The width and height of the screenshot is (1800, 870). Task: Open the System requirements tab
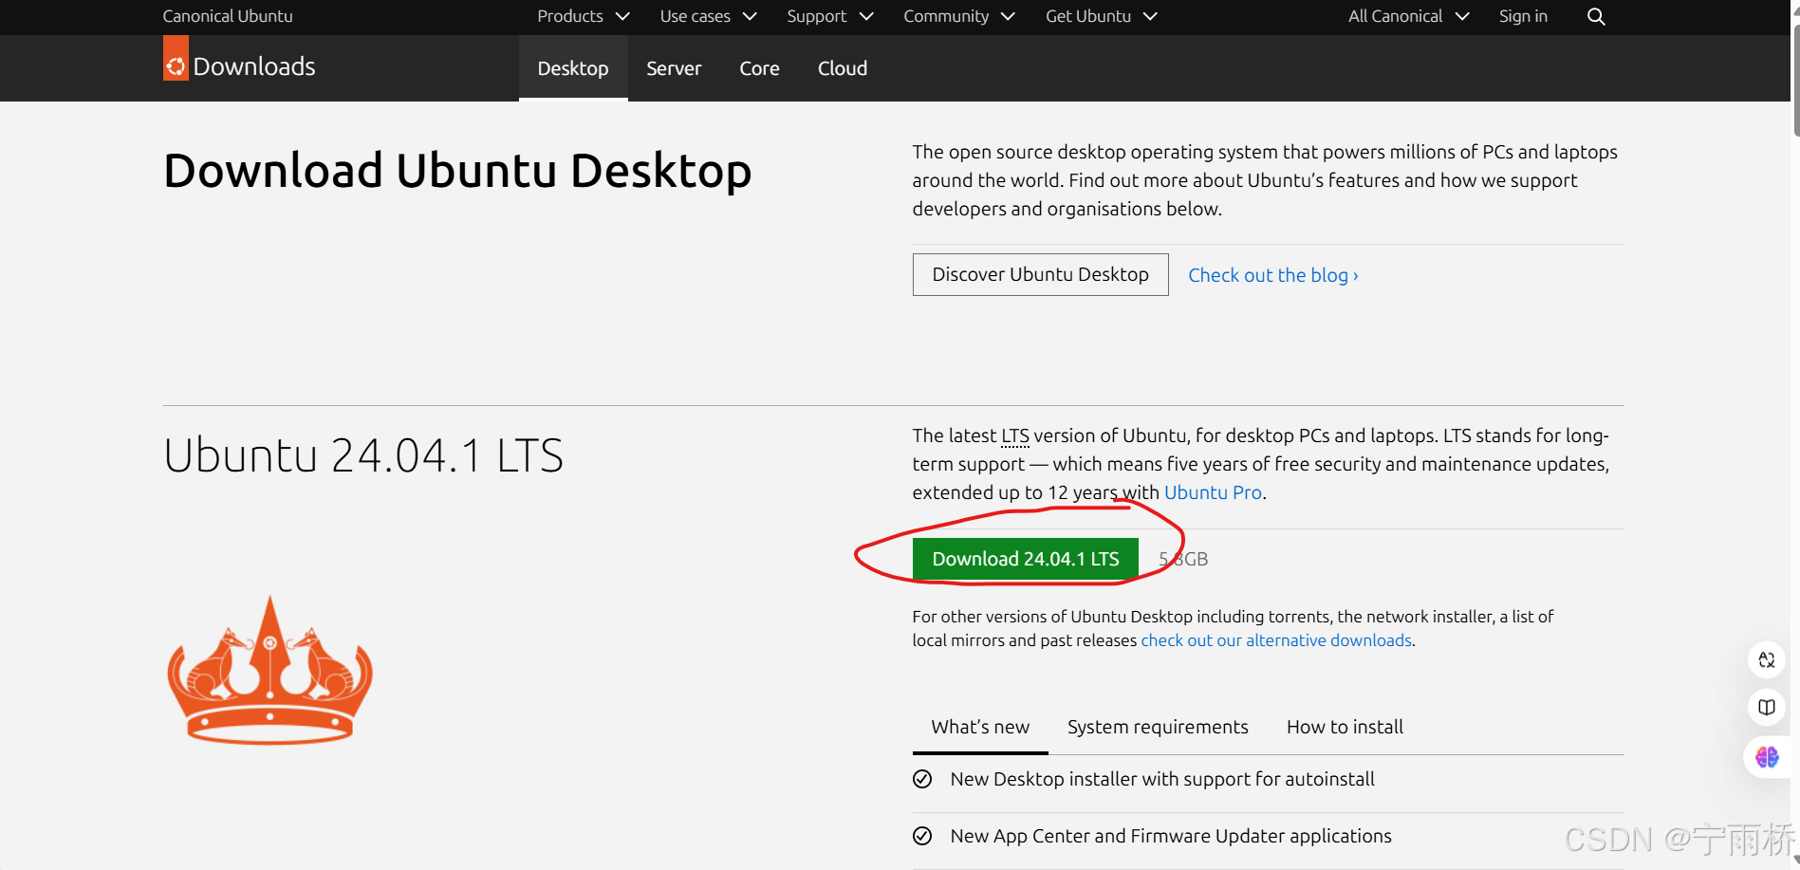(1158, 727)
